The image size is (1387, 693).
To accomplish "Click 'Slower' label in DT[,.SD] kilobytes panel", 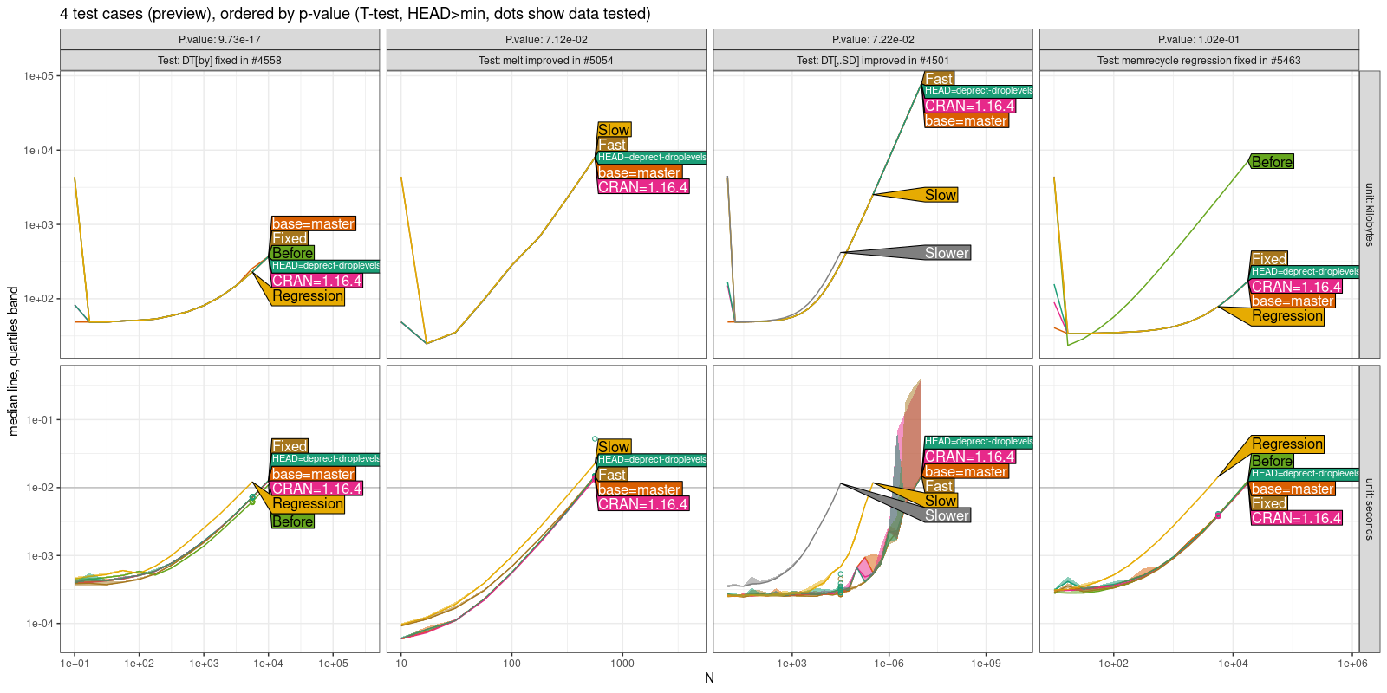I will [x=947, y=253].
